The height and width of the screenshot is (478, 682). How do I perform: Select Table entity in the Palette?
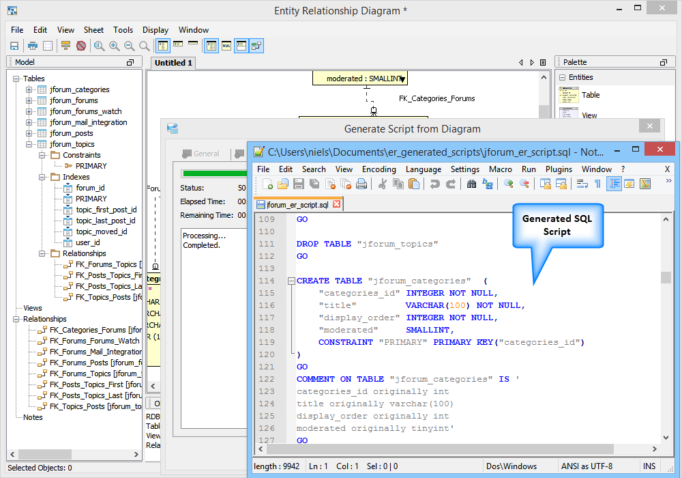click(591, 95)
